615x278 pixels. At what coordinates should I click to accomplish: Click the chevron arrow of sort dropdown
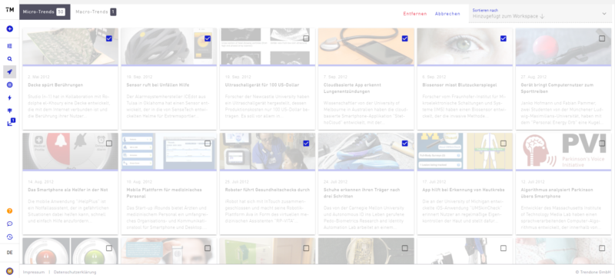point(604,14)
